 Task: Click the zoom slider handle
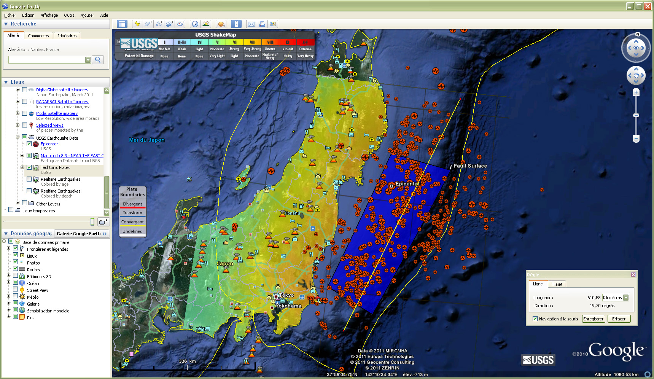[636, 115]
